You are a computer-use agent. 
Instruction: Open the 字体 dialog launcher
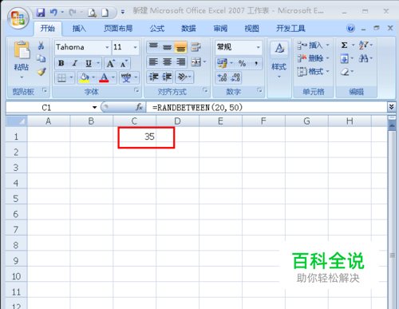click(x=136, y=90)
